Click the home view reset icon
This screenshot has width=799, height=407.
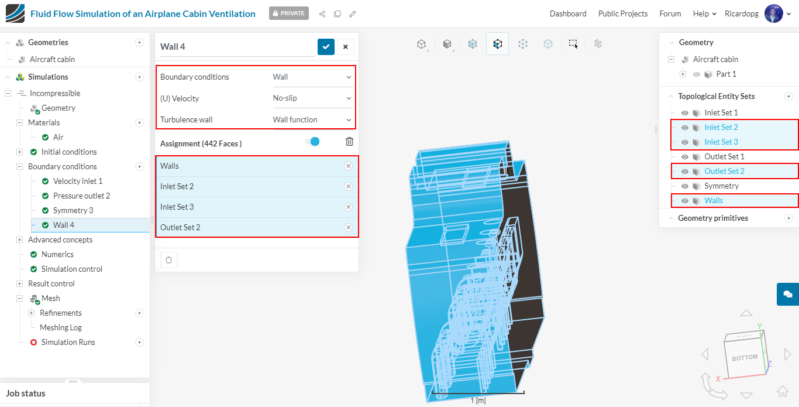point(782,392)
